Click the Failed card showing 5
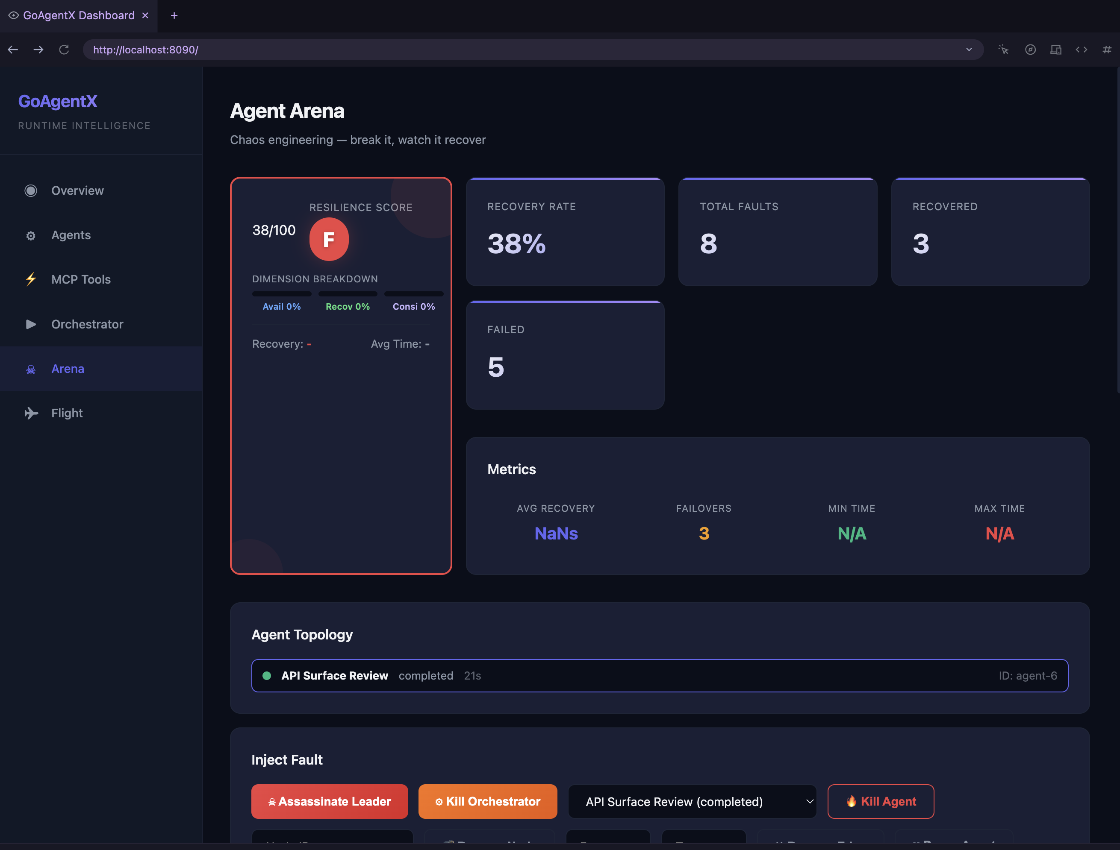The width and height of the screenshot is (1120, 850). click(x=565, y=355)
